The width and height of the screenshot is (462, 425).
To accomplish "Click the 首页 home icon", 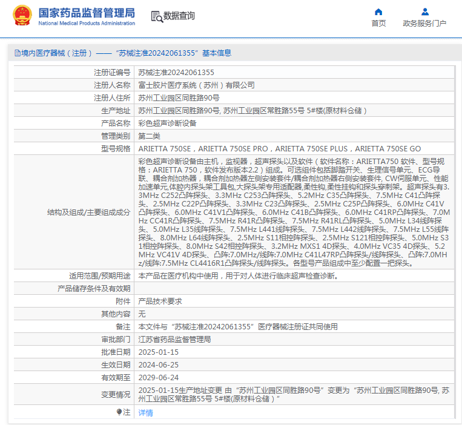I will click(x=378, y=12).
